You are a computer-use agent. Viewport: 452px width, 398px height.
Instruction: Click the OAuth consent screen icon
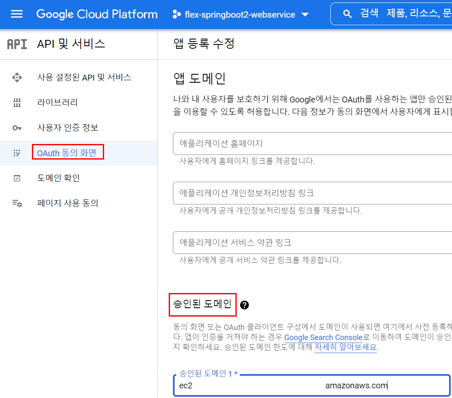pos(17,153)
